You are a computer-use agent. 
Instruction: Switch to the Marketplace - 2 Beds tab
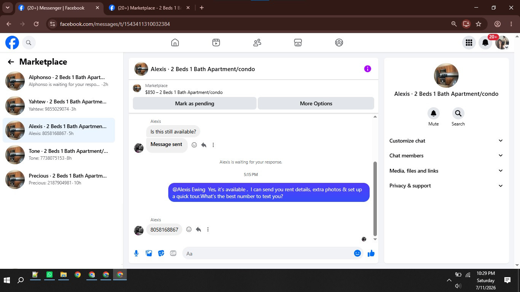[150, 8]
